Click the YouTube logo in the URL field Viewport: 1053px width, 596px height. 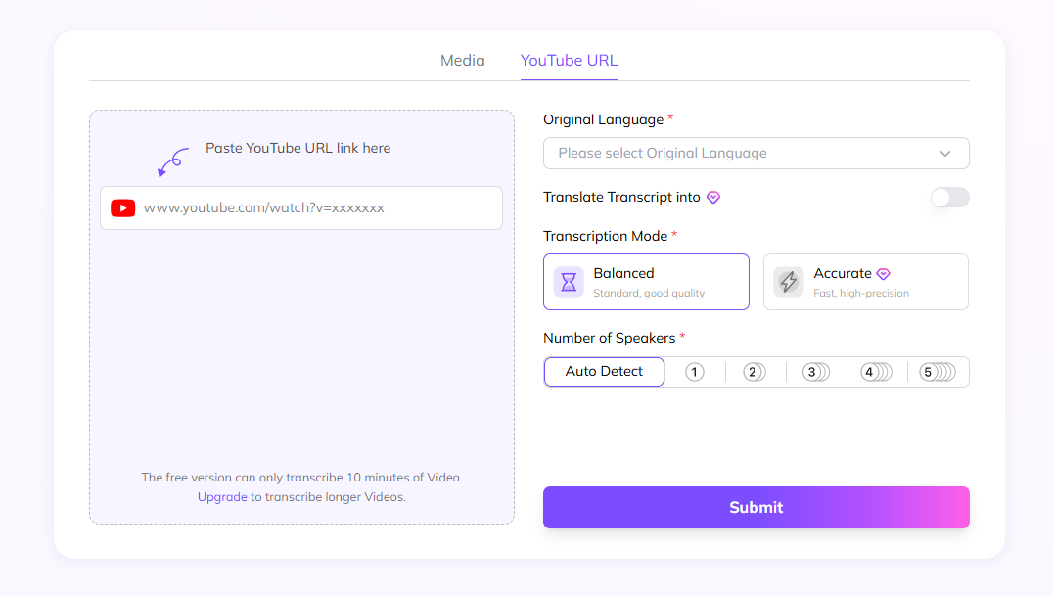coord(122,207)
